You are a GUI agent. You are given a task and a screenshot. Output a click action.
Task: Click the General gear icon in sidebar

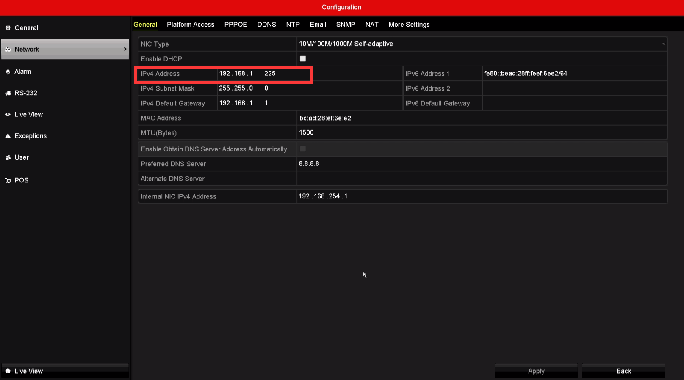(x=8, y=28)
